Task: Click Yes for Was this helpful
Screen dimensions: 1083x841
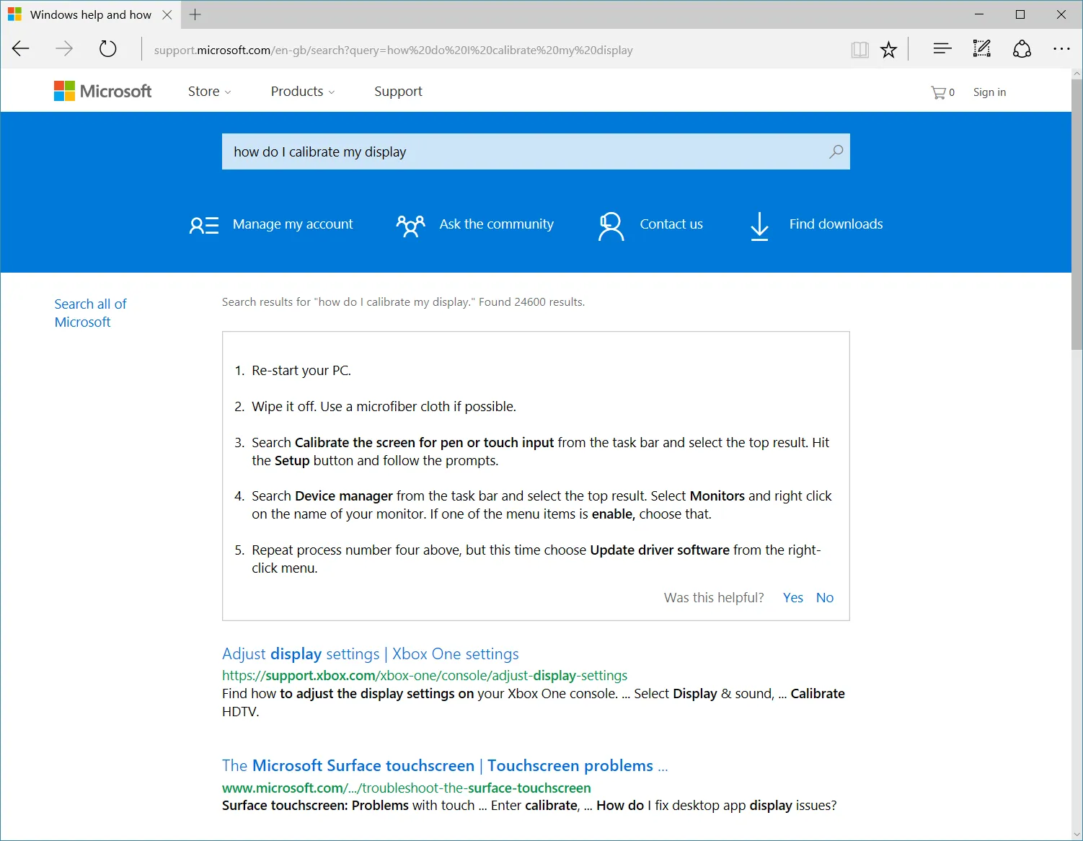Action: click(x=792, y=597)
